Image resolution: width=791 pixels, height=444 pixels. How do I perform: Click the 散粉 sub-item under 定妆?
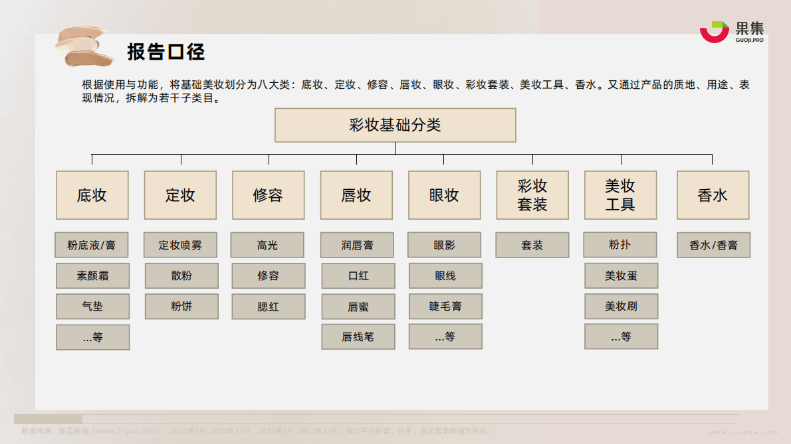181,275
